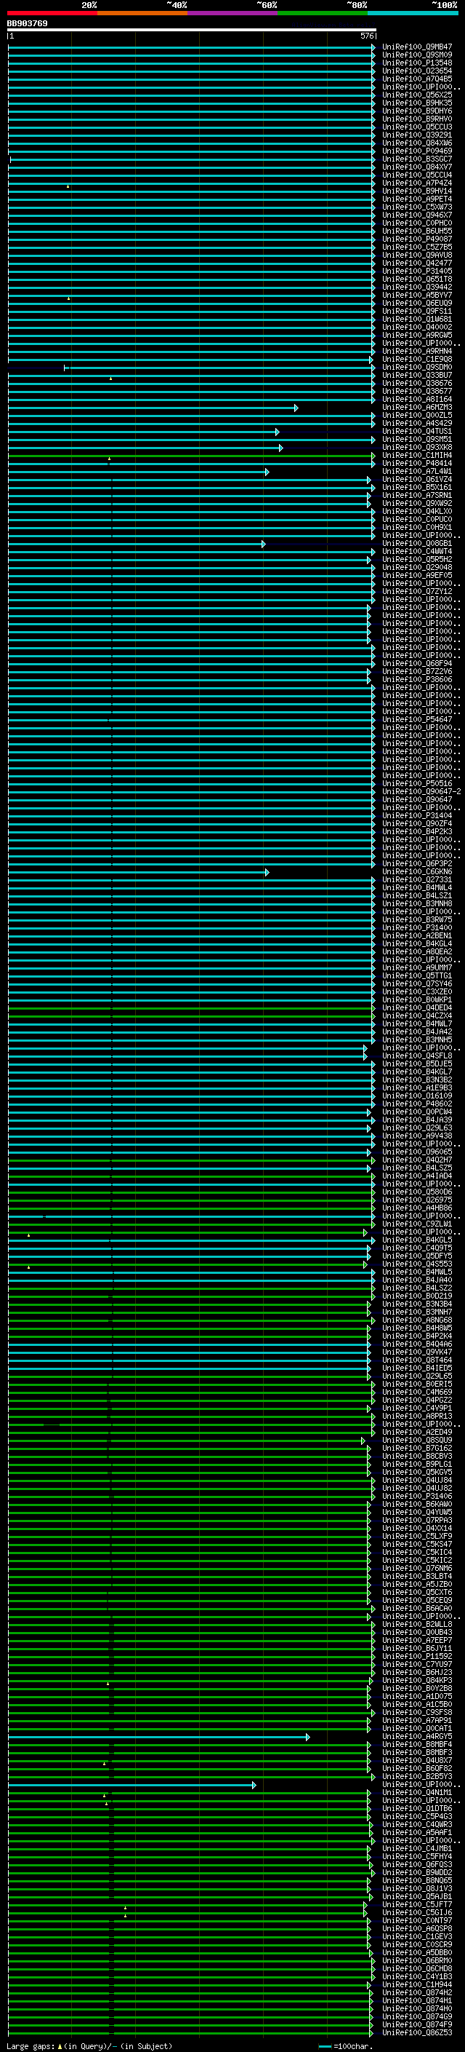The width and height of the screenshot is (465, 2052).
Task: Select UniRef100_P48414 label
Action: click(x=417, y=463)
